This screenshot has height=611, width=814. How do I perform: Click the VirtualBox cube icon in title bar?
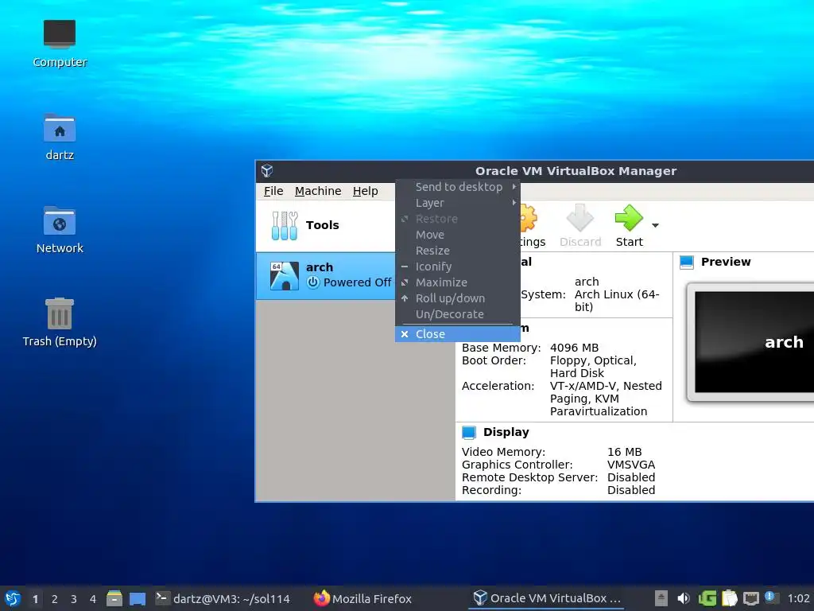click(x=267, y=171)
